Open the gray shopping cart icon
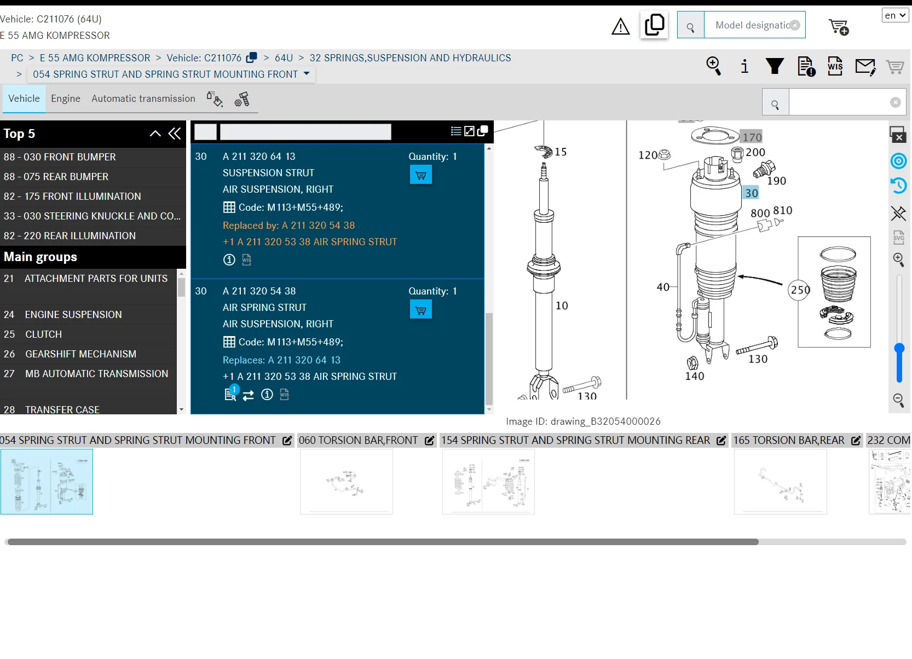912x659 pixels. point(895,67)
